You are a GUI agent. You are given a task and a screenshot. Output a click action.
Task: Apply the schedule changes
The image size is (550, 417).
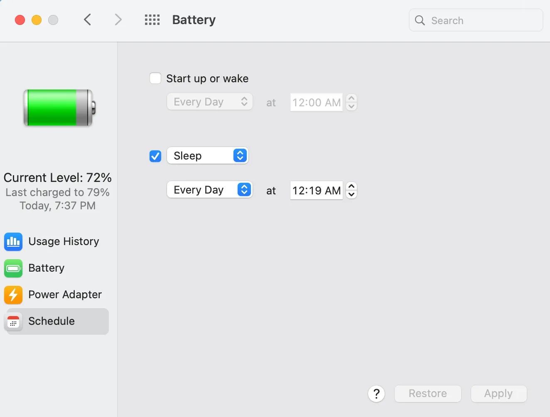(x=498, y=393)
